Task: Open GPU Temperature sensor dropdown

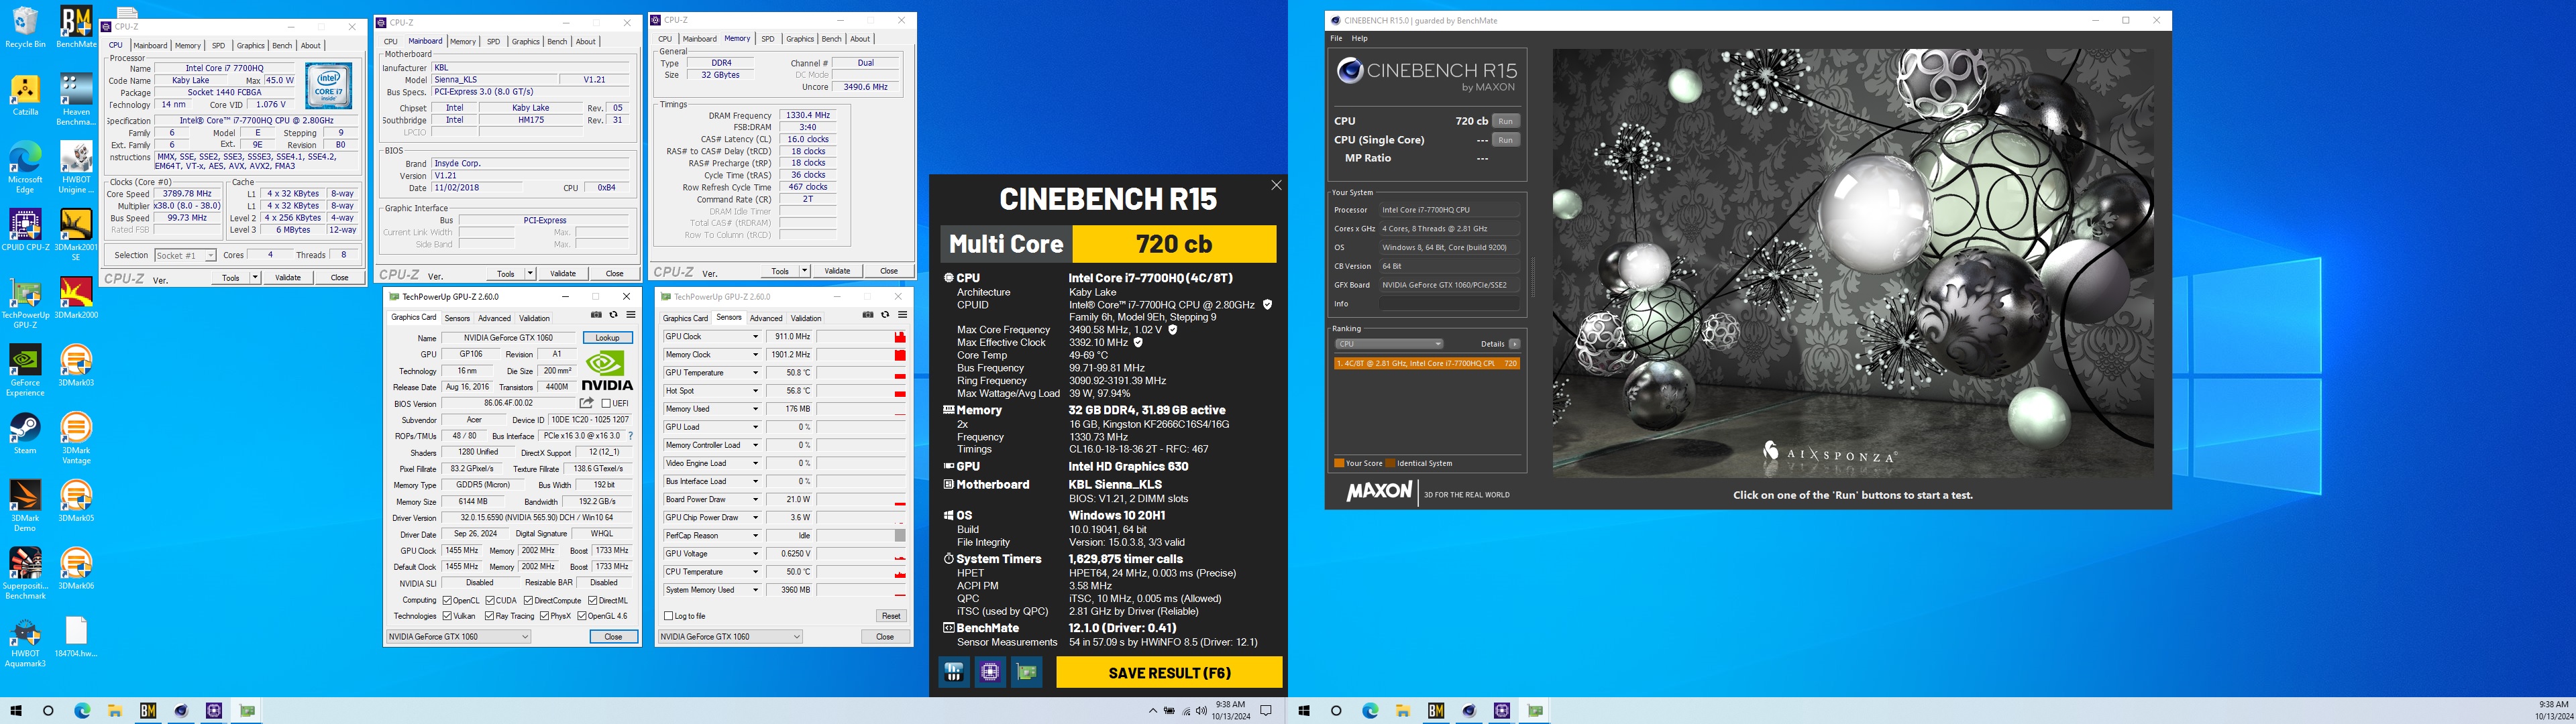Action: (755, 373)
